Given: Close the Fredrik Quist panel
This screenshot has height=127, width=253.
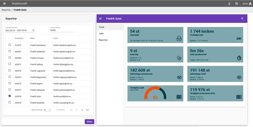Looking at the screenshot, I should 242,18.
